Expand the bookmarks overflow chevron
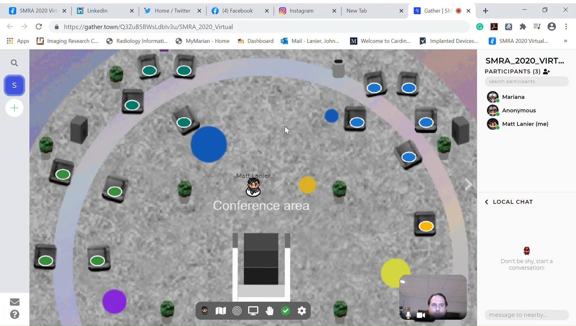576x326 pixels. 565,41
